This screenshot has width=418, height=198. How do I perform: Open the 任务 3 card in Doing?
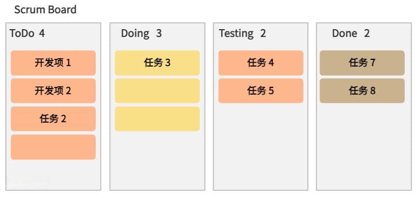tap(158, 63)
